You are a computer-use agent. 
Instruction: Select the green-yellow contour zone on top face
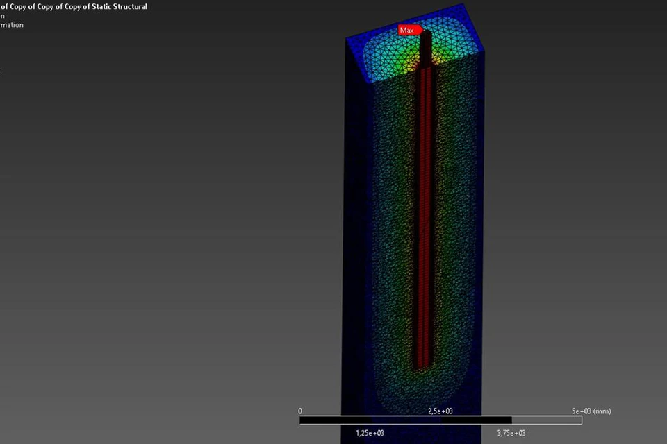[x=393, y=59]
